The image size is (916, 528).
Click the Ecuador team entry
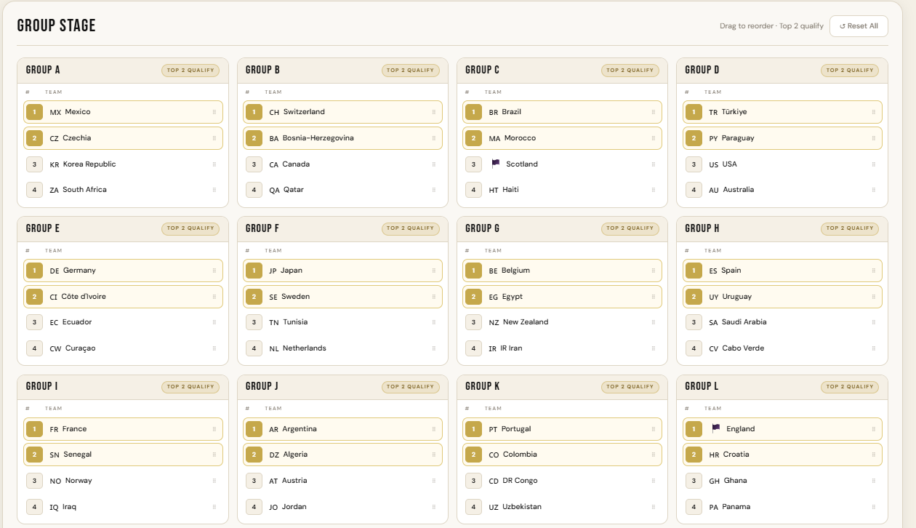click(x=123, y=322)
